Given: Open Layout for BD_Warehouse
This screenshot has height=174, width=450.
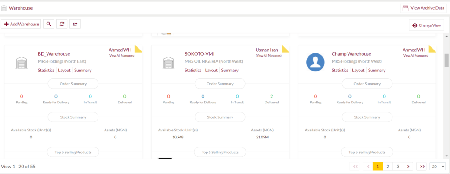Looking at the screenshot, I should [64, 70].
